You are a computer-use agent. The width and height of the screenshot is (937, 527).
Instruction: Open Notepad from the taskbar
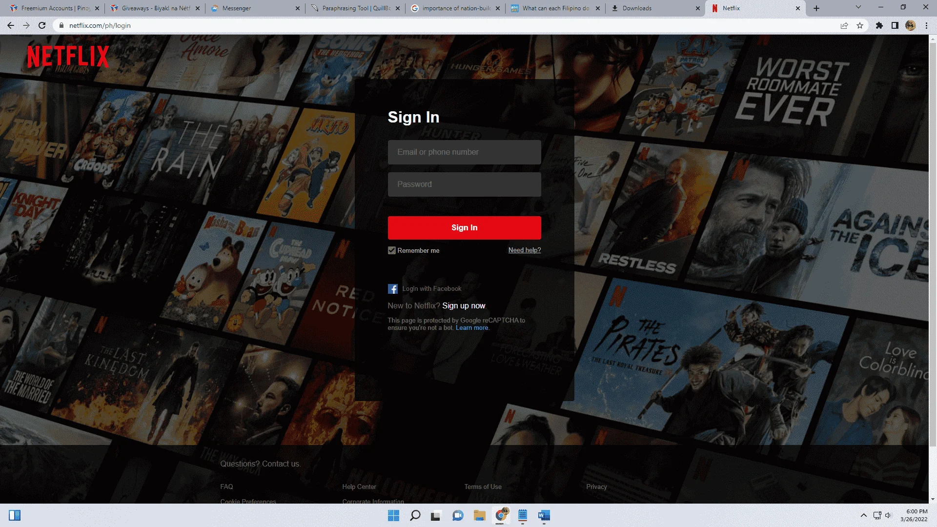coord(523,515)
